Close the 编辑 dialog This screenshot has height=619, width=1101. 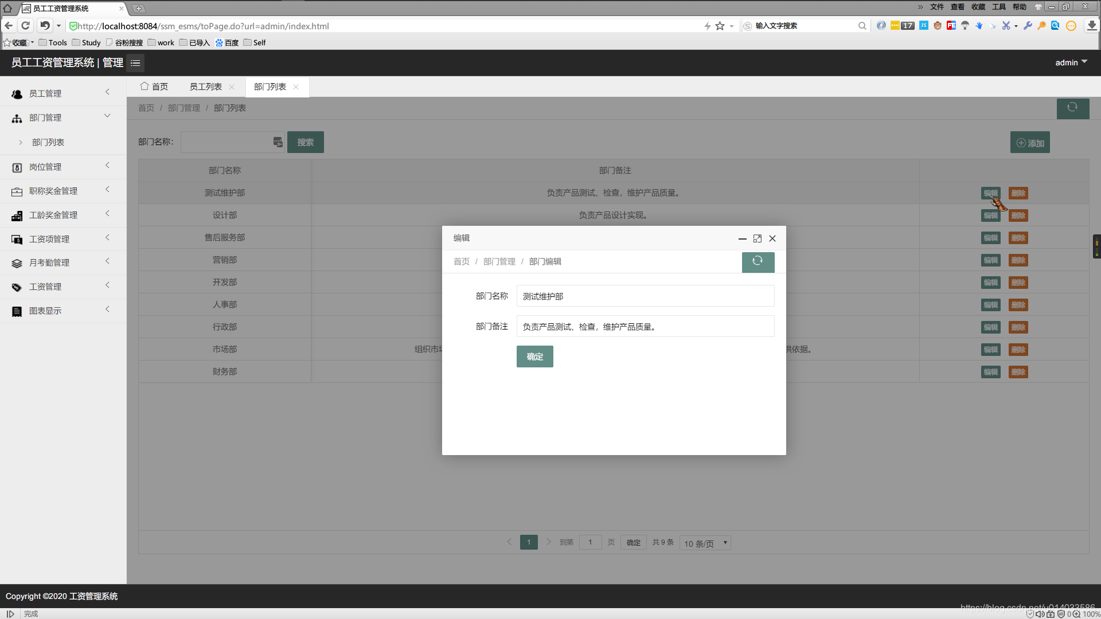(x=772, y=238)
